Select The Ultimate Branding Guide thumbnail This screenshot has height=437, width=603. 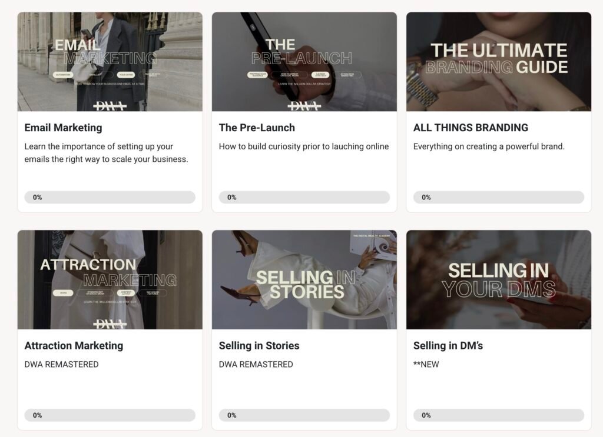pos(499,62)
